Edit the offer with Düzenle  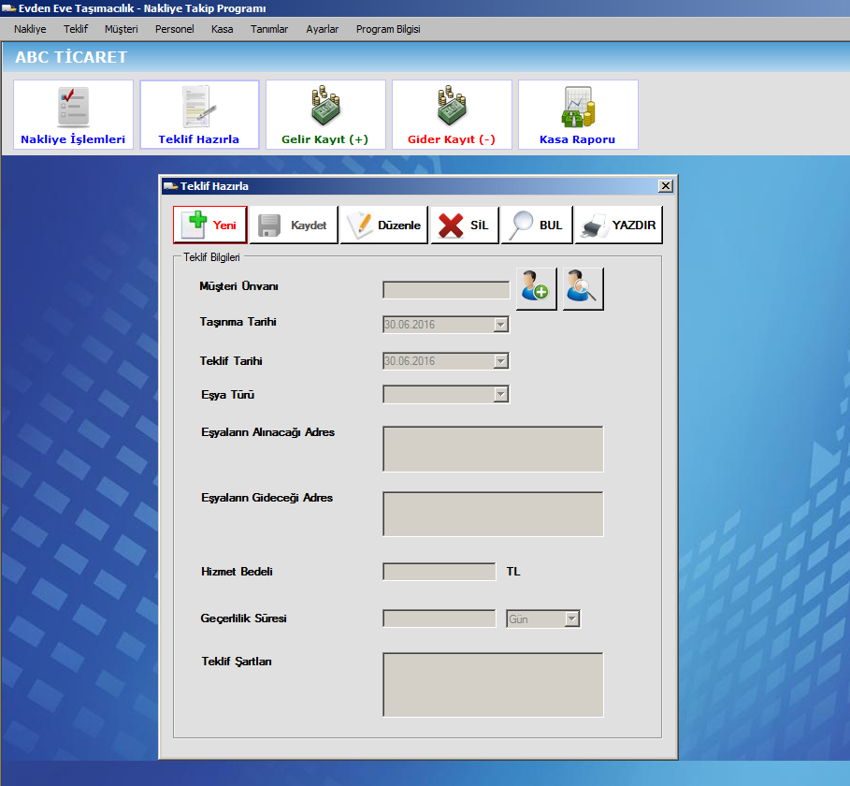point(383,225)
